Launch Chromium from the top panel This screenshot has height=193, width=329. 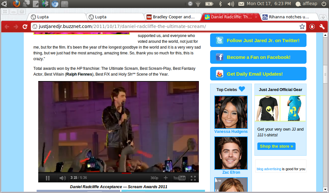tap(55, 4)
